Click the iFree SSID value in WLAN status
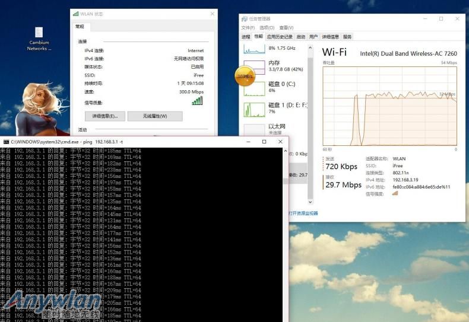Screen dimensions: 469x322 tap(199, 75)
